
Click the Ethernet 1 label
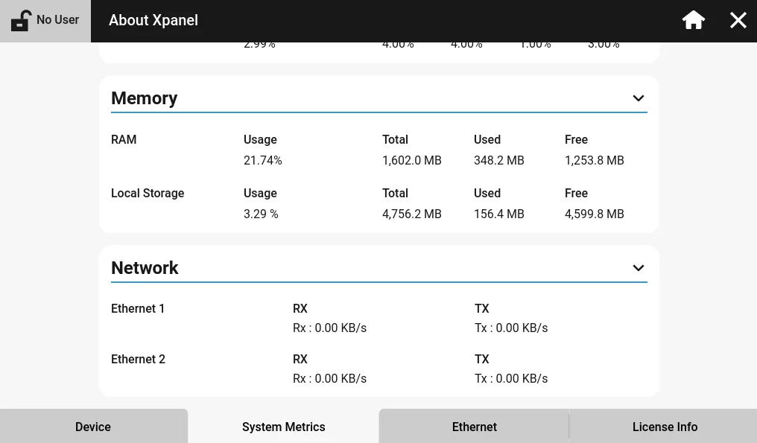(x=138, y=308)
